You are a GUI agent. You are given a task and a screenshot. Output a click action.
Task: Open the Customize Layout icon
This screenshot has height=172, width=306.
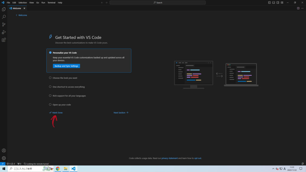(x=282, y=2)
